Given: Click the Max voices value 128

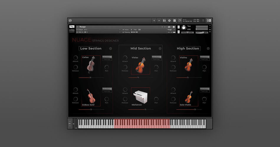Looking at the screenshot, I should pyautogui.click(x=139, y=30).
